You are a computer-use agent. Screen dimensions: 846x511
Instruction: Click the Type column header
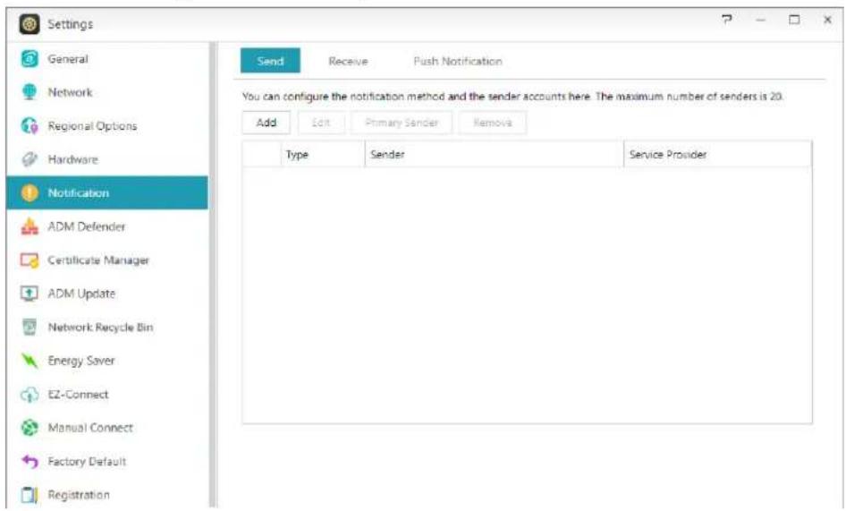(323, 155)
